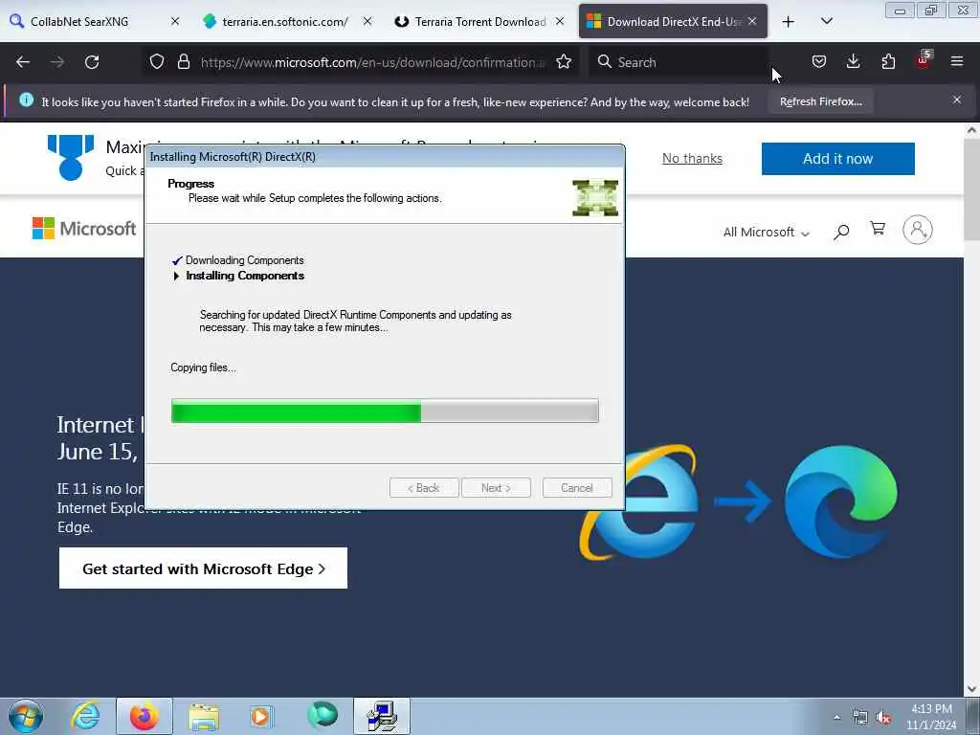Click the page vertical scrollbar thumb
This screenshot has height=735, width=980.
coord(971,189)
